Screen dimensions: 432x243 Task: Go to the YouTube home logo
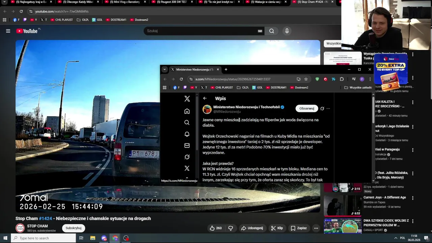click(27, 31)
